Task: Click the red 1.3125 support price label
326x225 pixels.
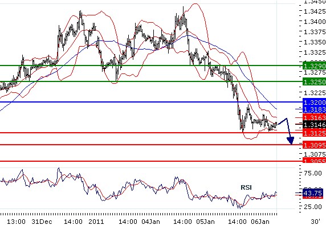Action: tap(314, 133)
